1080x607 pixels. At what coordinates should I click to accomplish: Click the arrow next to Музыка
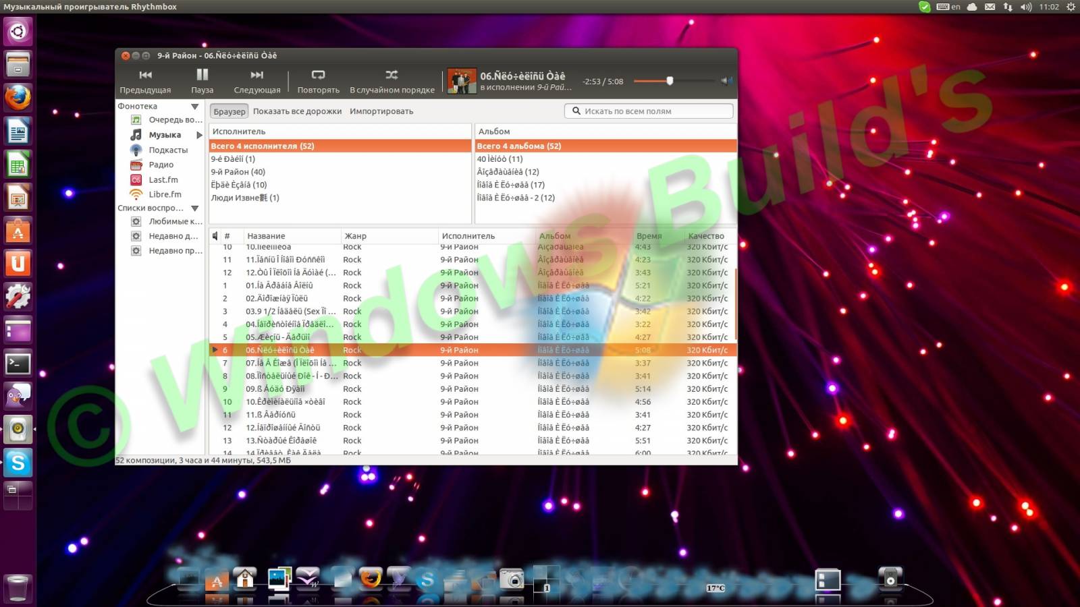pyautogui.click(x=199, y=135)
